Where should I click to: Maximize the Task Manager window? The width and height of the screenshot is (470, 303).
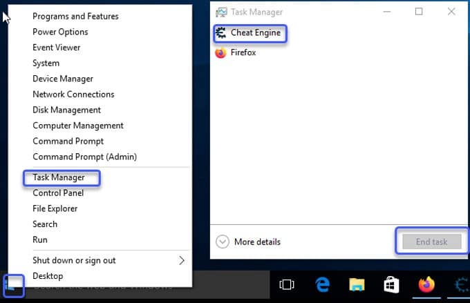click(419, 11)
